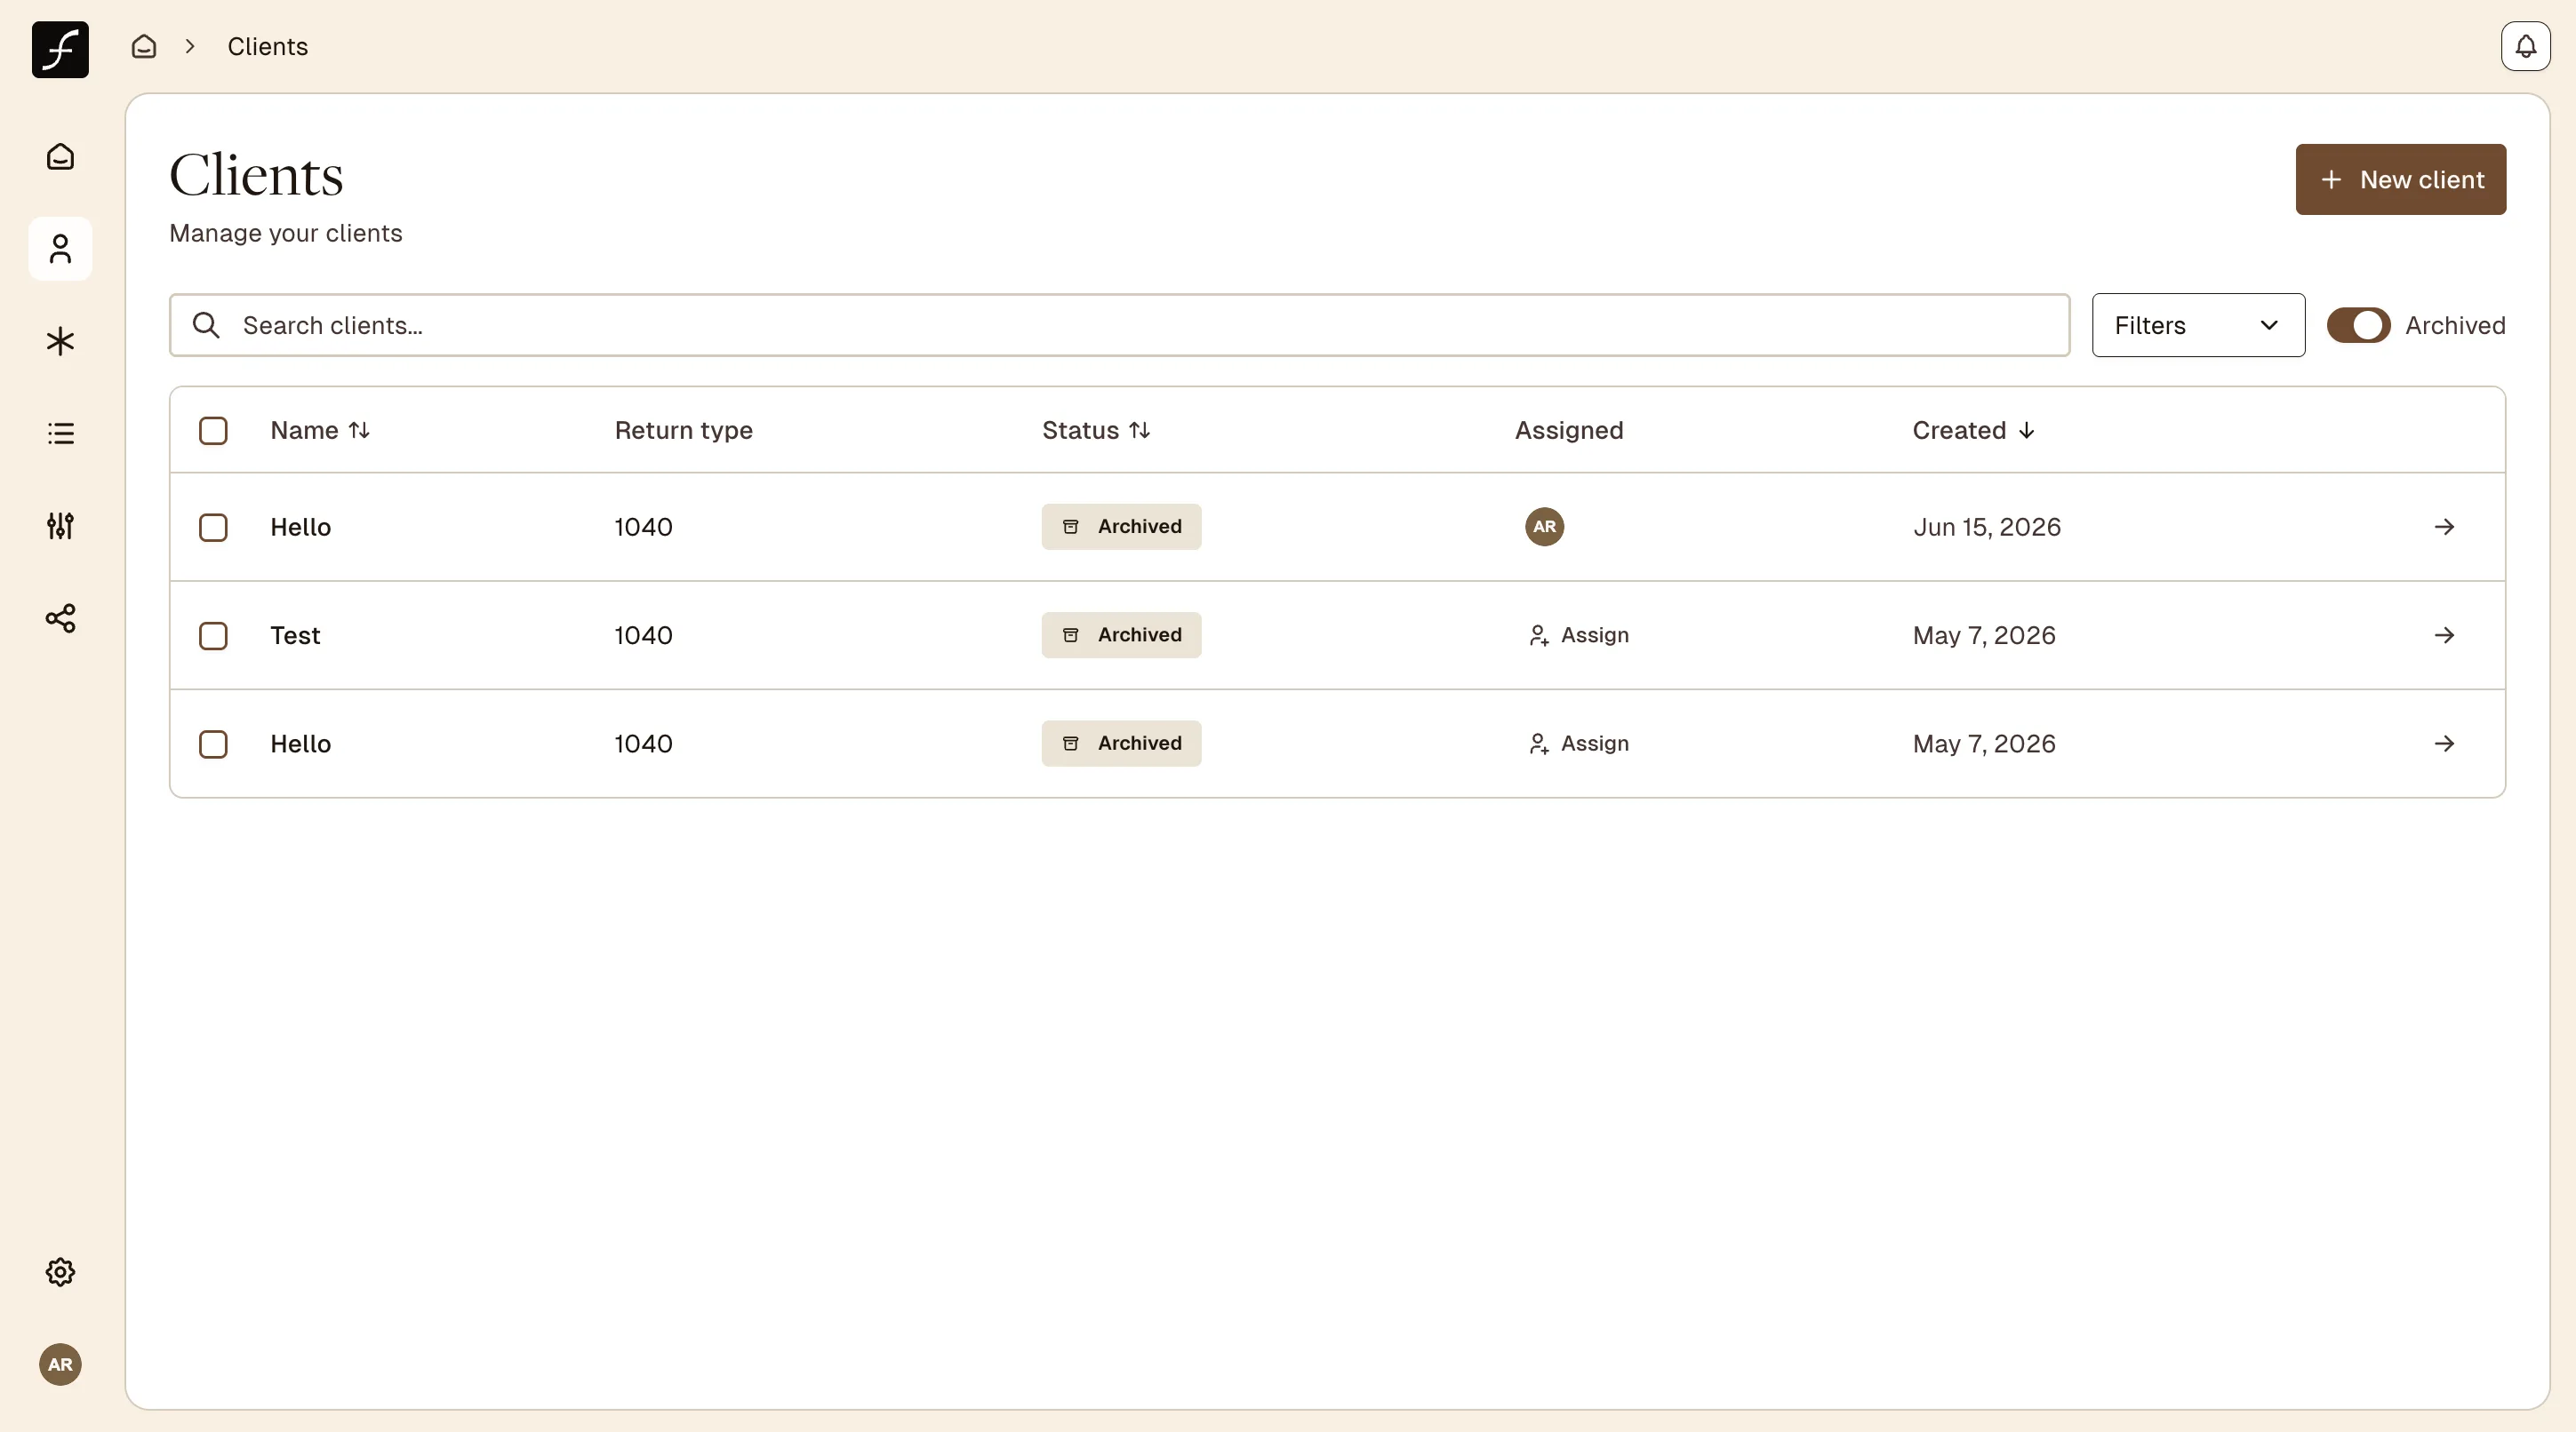Open the list icon in sidebar
Viewport: 2576px width, 1432px height.
[x=60, y=434]
